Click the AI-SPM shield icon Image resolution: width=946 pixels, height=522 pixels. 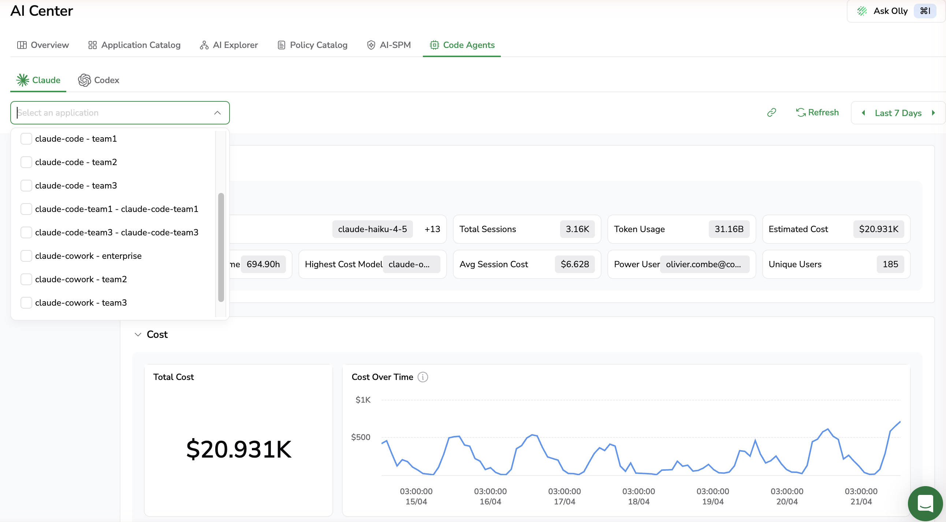pyautogui.click(x=371, y=45)
